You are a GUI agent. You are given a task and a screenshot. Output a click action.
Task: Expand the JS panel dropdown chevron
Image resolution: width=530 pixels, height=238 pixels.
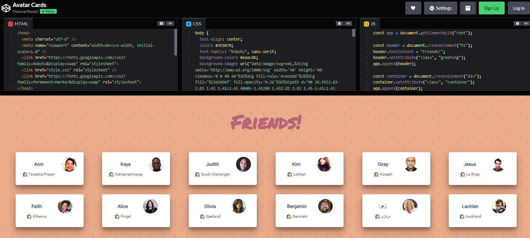526,23
